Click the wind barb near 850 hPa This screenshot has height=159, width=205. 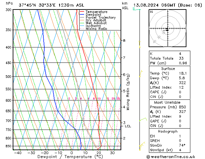pyautogui.click(x=141, y=145)
